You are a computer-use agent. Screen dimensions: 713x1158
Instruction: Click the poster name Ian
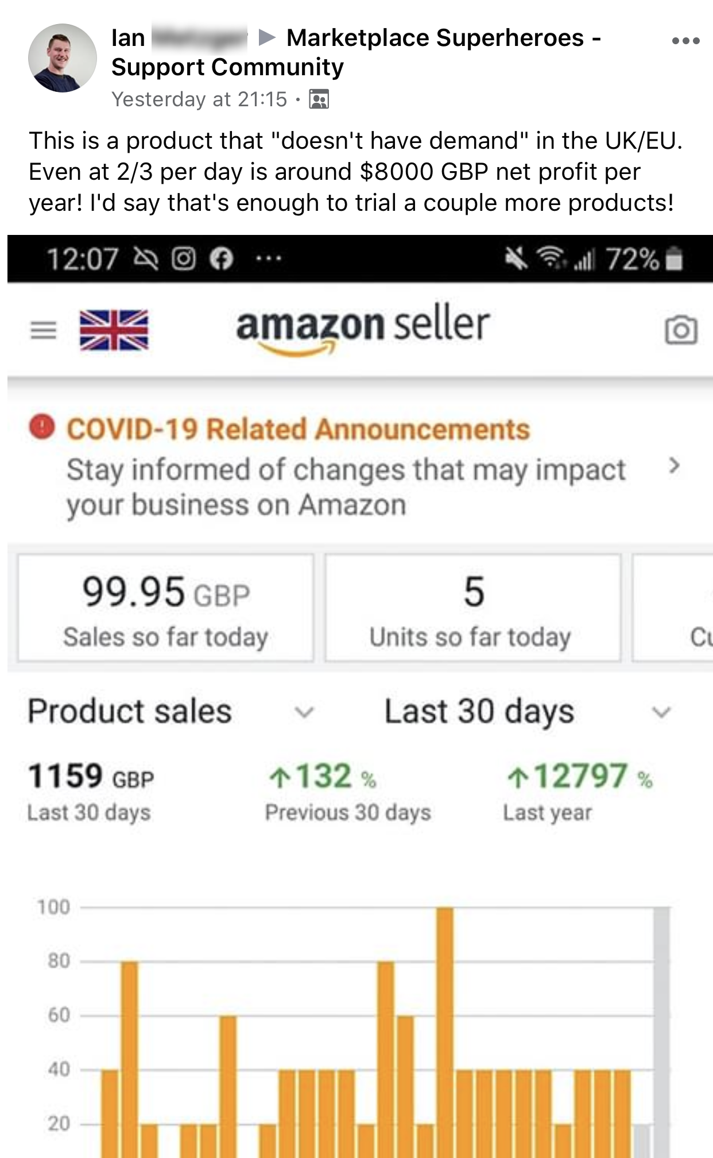(x=128, y=38)
